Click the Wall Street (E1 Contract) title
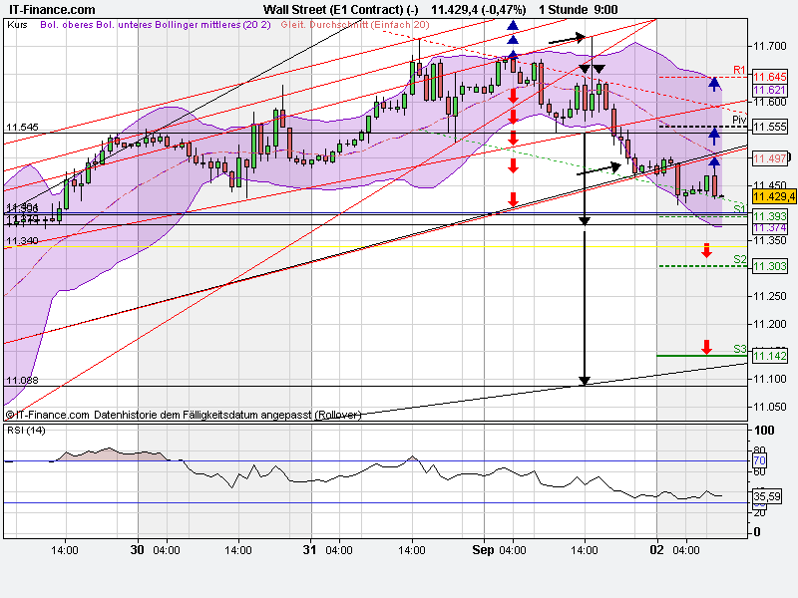The image size is (798, 598). click(x=340, y=10)
